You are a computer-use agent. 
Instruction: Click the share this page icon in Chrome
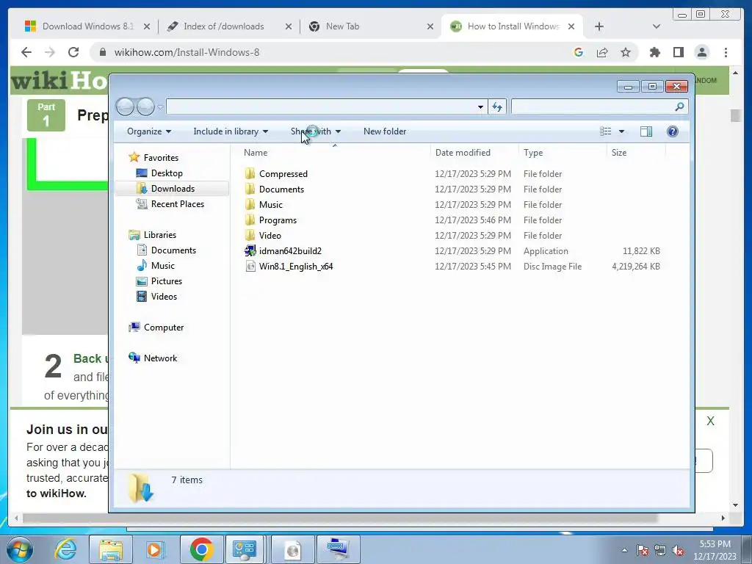pyautogui.click(x=602, y=52)
